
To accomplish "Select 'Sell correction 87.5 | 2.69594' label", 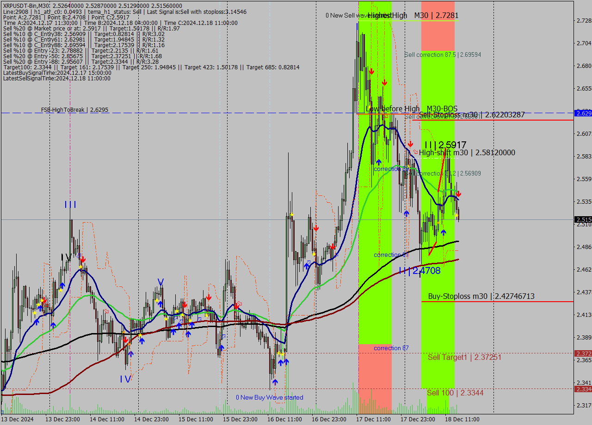I will click(443, 55).
